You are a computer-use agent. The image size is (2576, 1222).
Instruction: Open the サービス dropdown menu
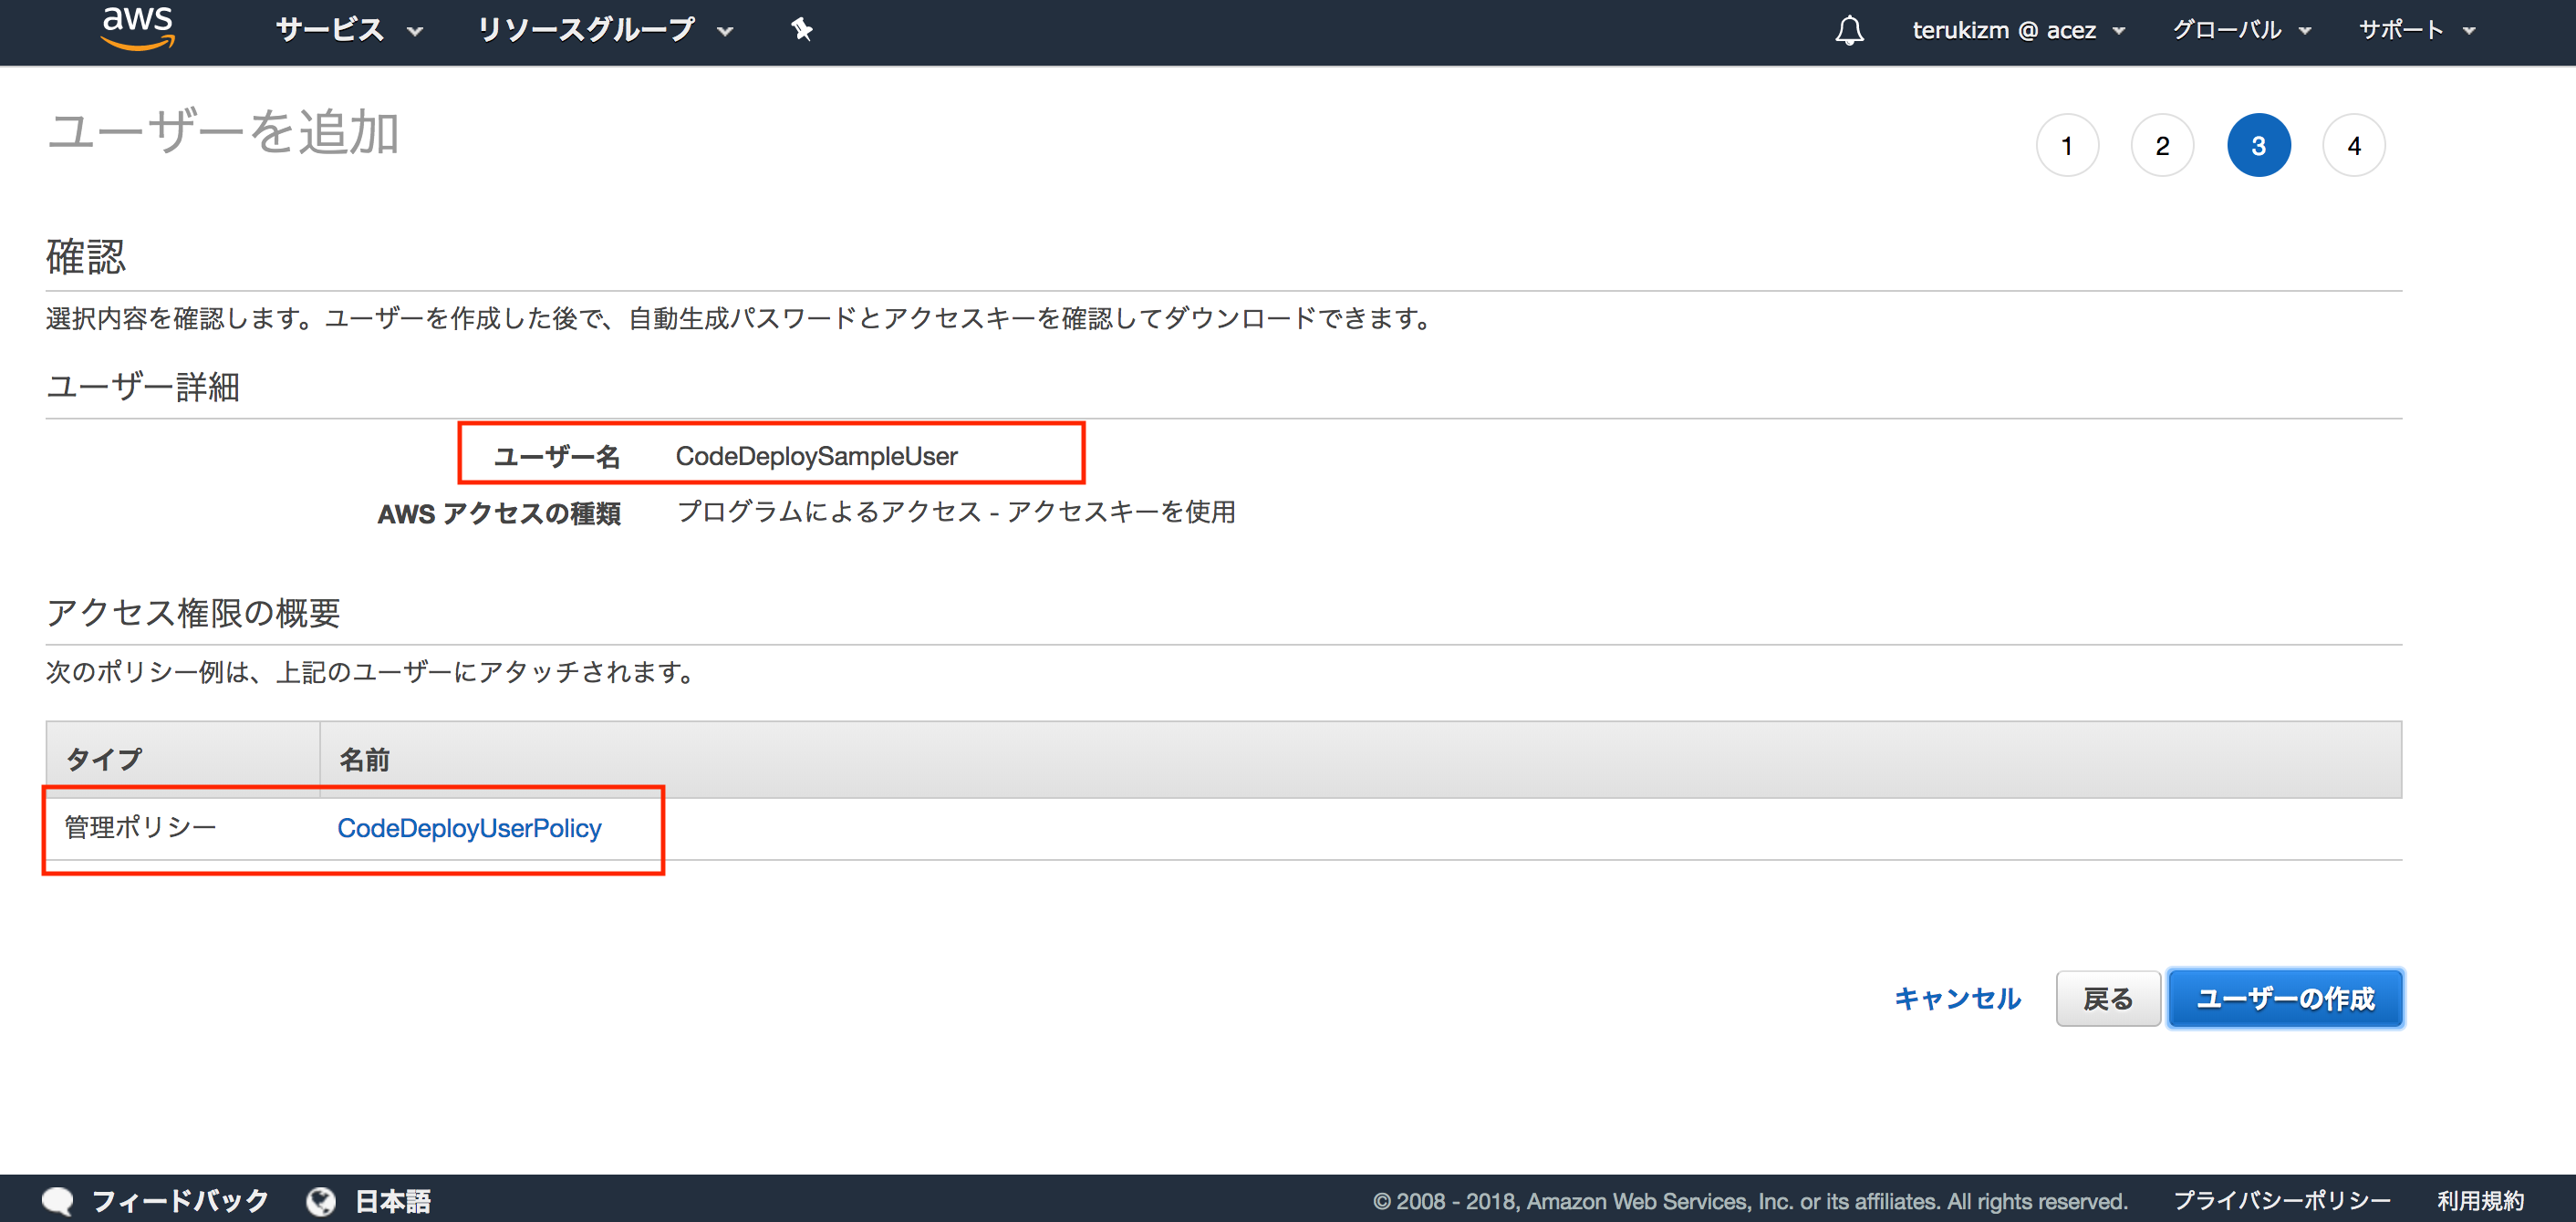point(349,30)
